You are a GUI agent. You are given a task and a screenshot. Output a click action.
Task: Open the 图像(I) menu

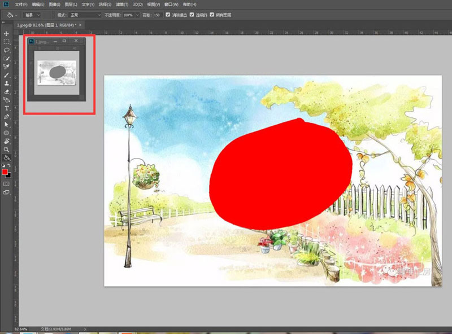(x=54, y=5)
